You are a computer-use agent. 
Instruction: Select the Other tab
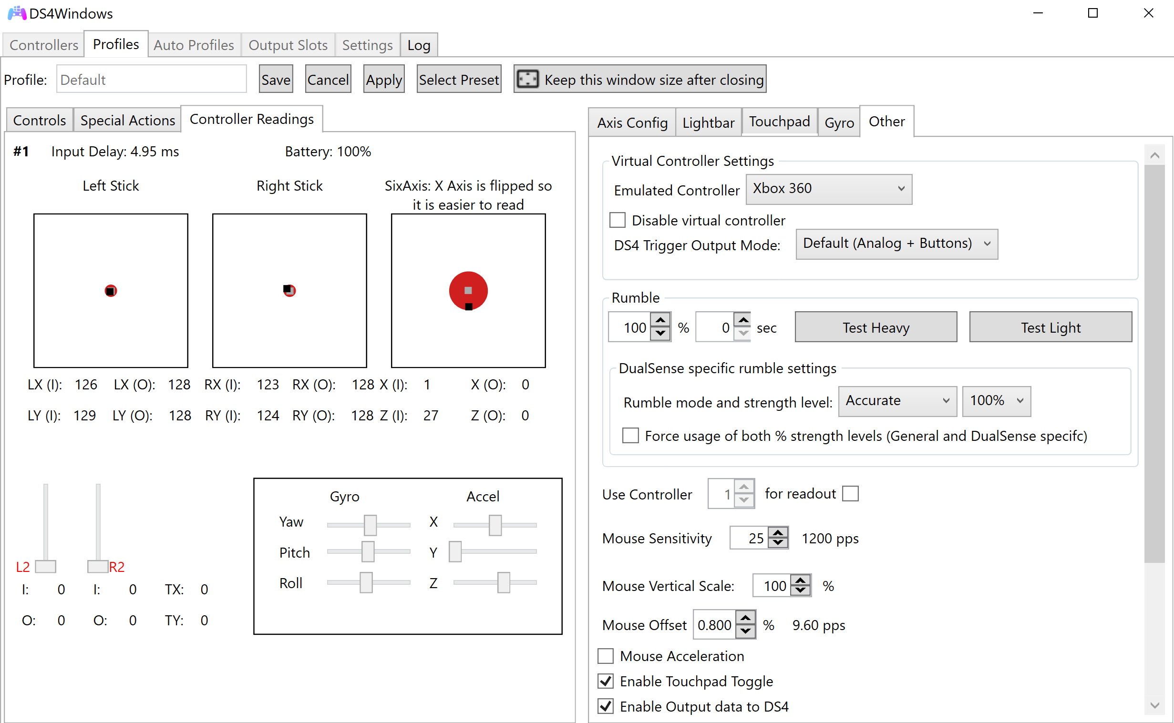point(887,122)
